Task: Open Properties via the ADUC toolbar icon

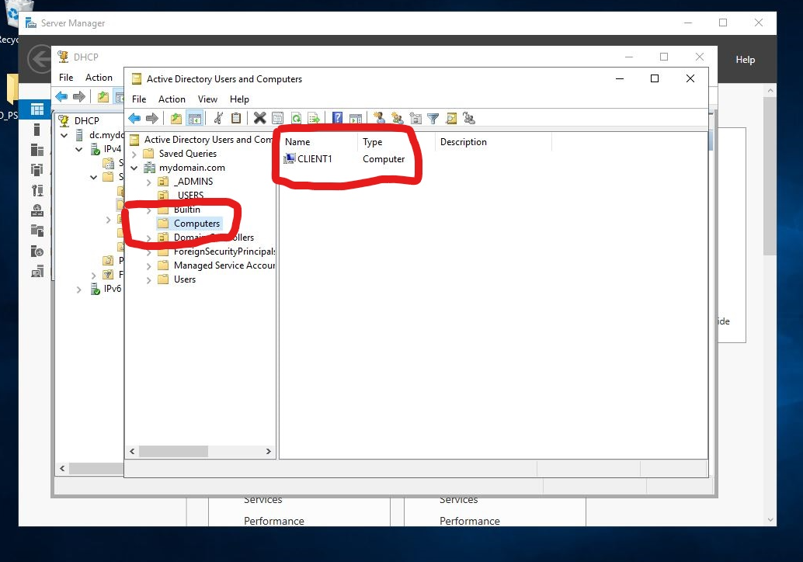Action: [x=277, y=119]
